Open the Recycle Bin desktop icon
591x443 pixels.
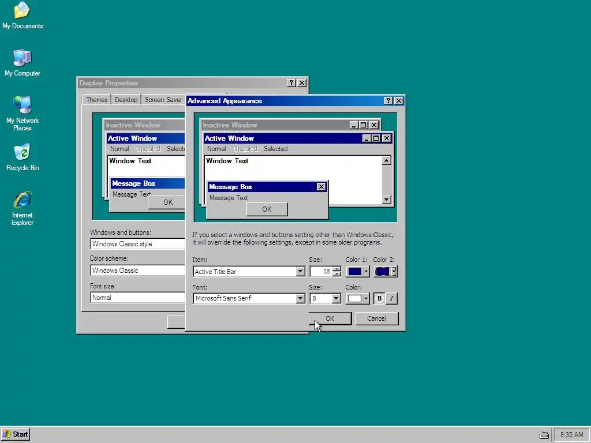coord(23,157)
